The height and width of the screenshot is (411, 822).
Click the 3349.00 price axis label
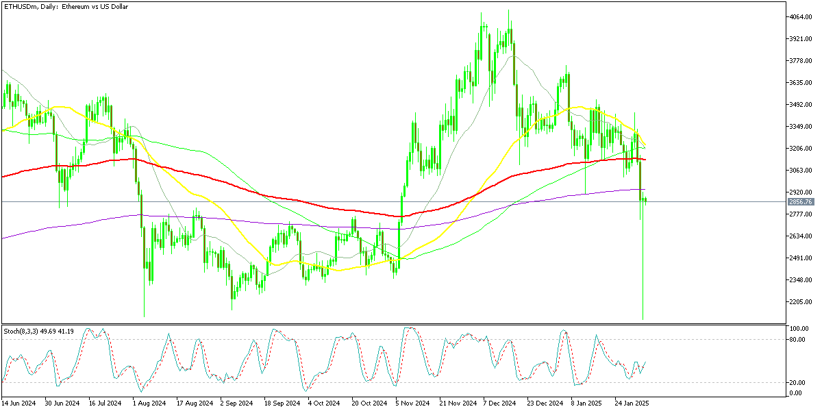(801, 127)
